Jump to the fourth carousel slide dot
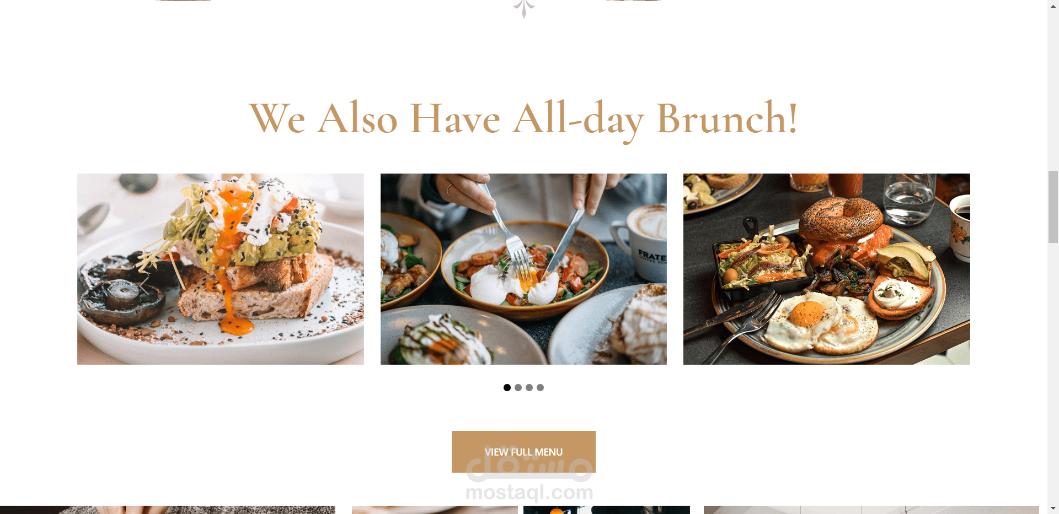Screen dimensions: 1059x514 [540, 387]
